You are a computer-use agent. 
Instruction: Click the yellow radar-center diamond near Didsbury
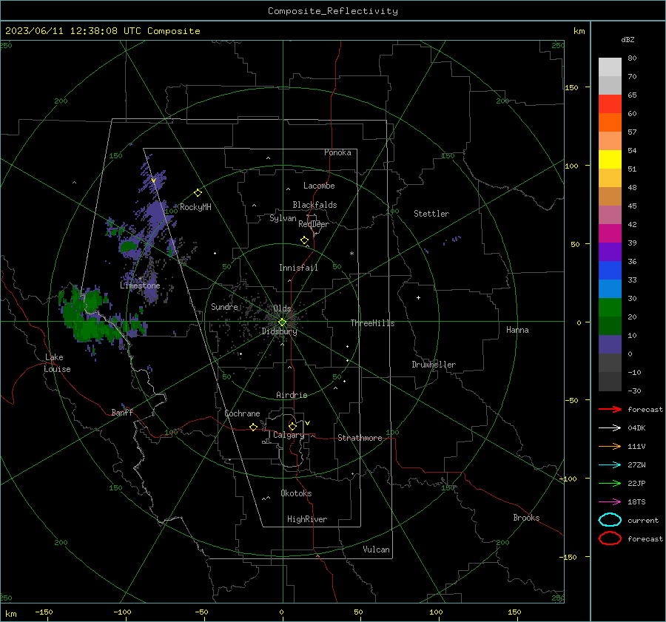(282, 322)
